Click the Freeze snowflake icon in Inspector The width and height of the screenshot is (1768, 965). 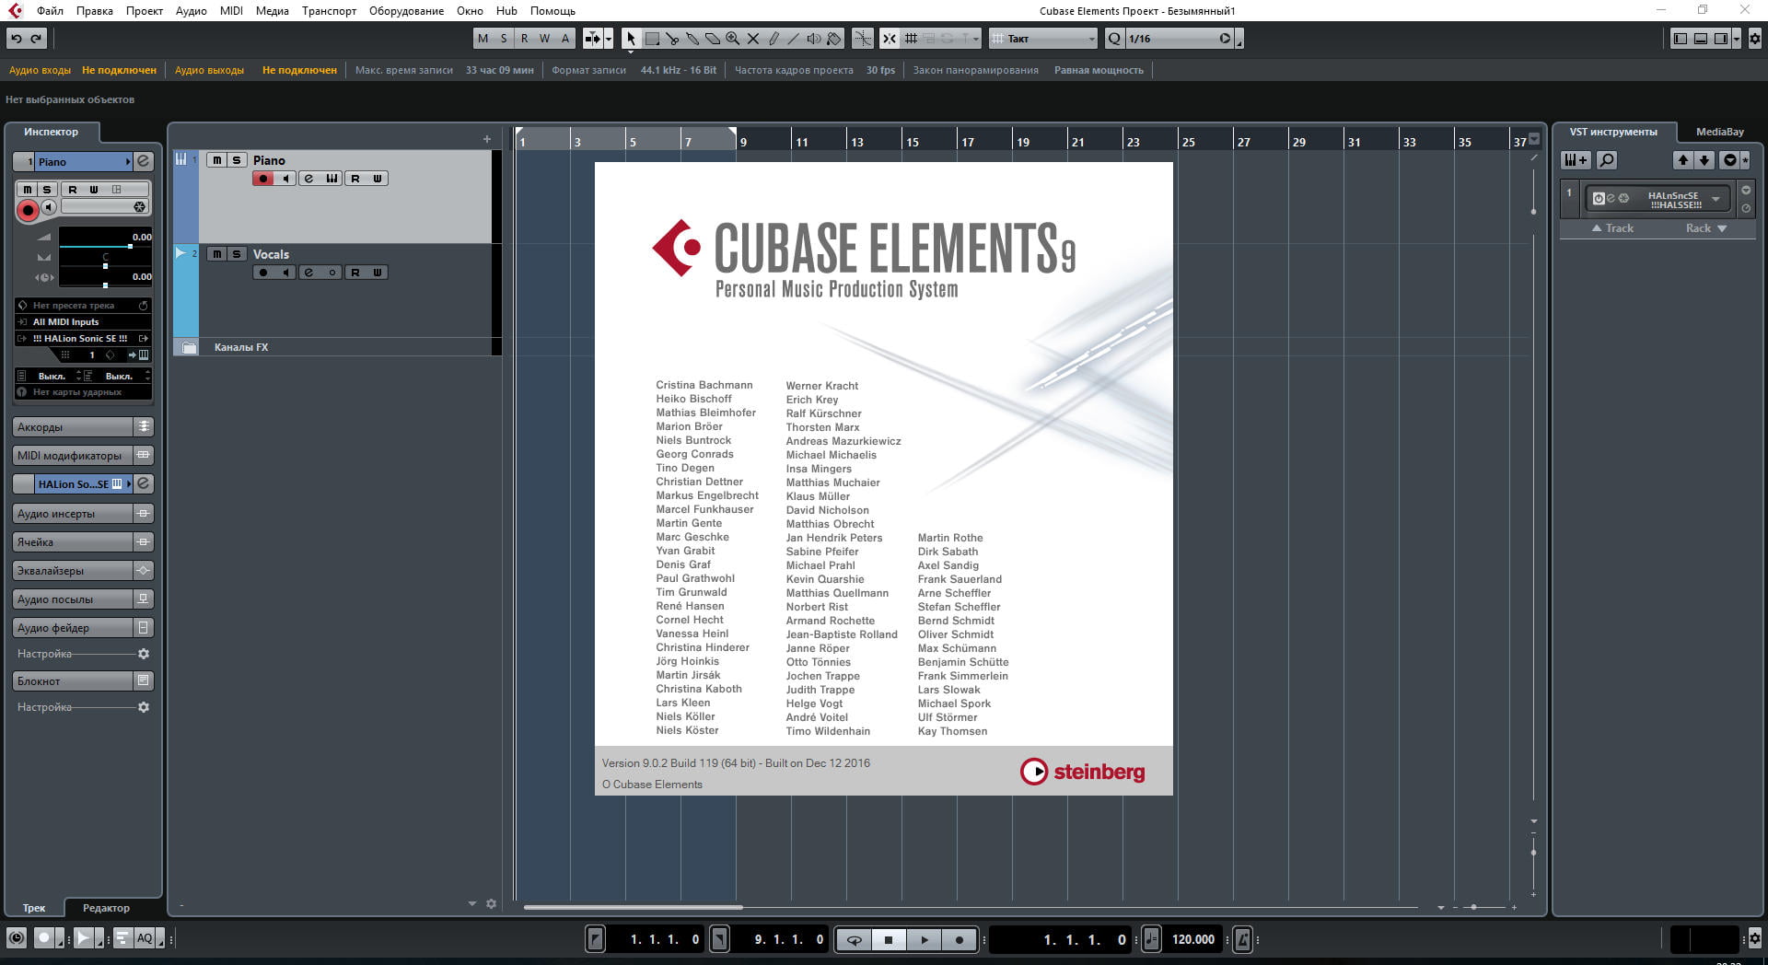[139, 206]
